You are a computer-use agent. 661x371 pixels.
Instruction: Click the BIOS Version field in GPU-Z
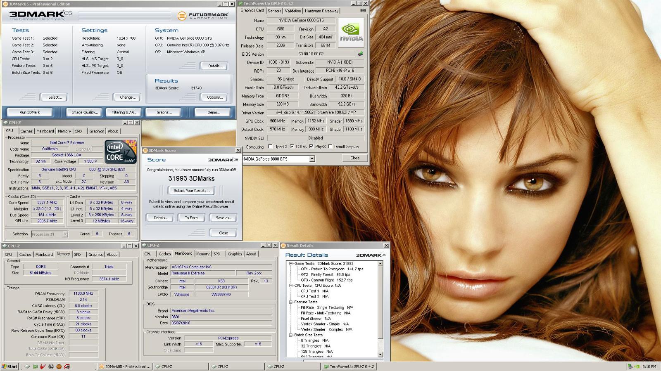pyautogui.click(x=311, y=54)
